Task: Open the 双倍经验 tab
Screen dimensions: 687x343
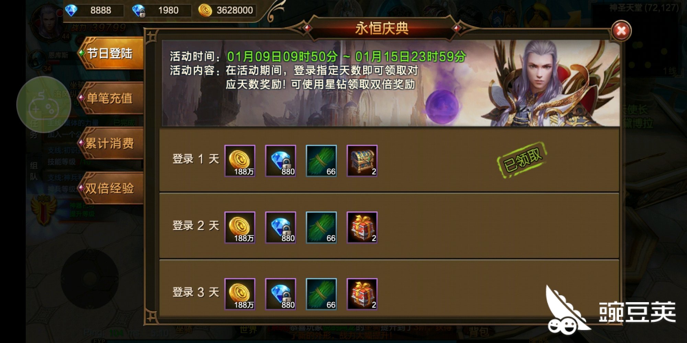Action: pyautogui.click(x=110, y=188)
